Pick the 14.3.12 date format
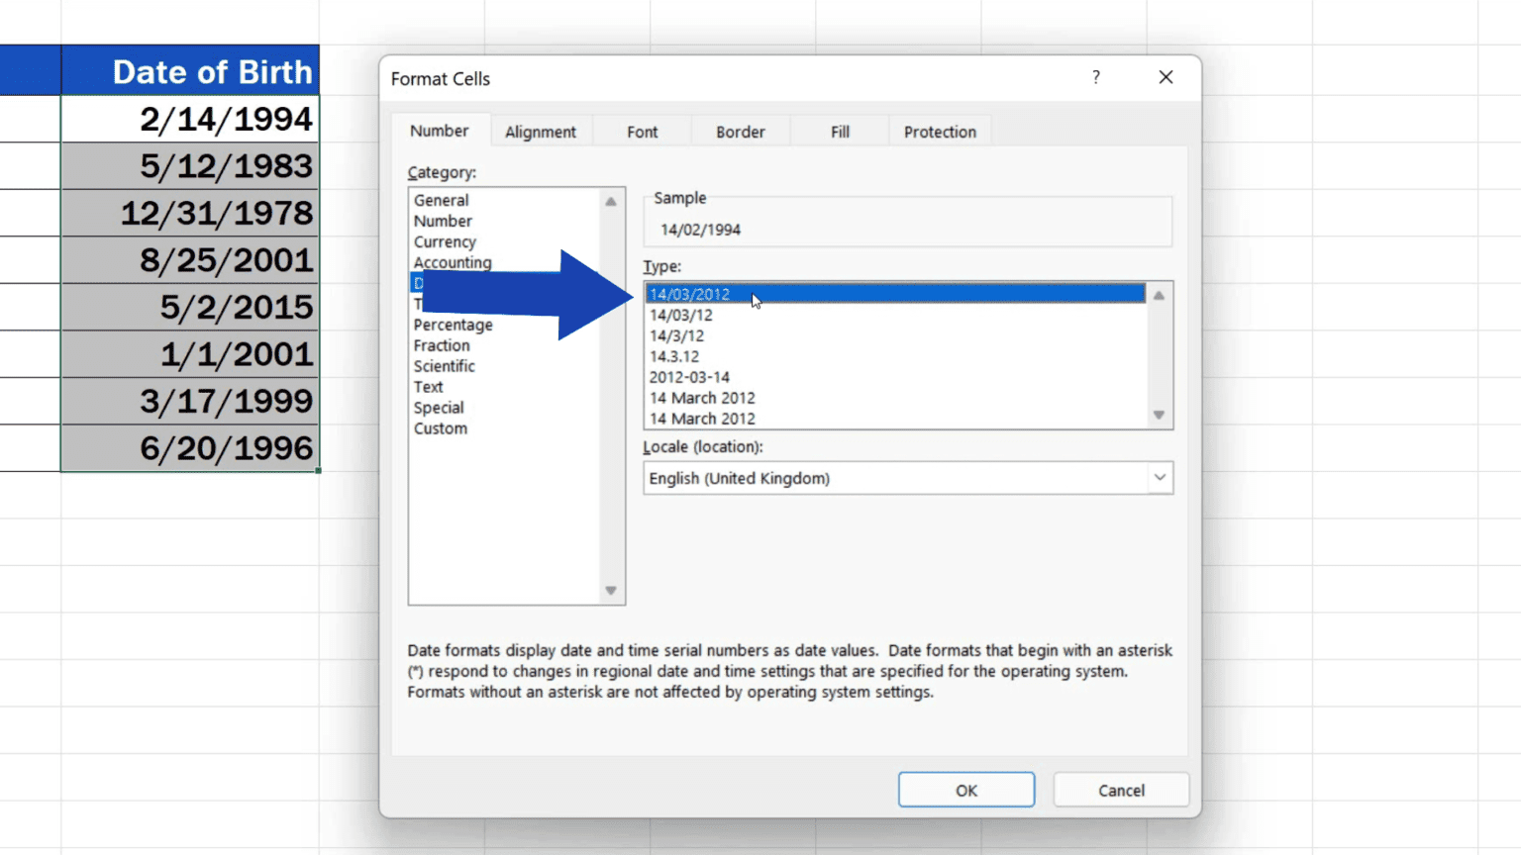The height and width of the screenshot is (855, 1521). 674,356
